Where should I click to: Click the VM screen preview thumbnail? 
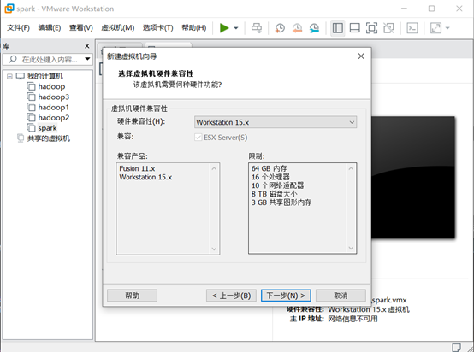[x=413, y=178]
